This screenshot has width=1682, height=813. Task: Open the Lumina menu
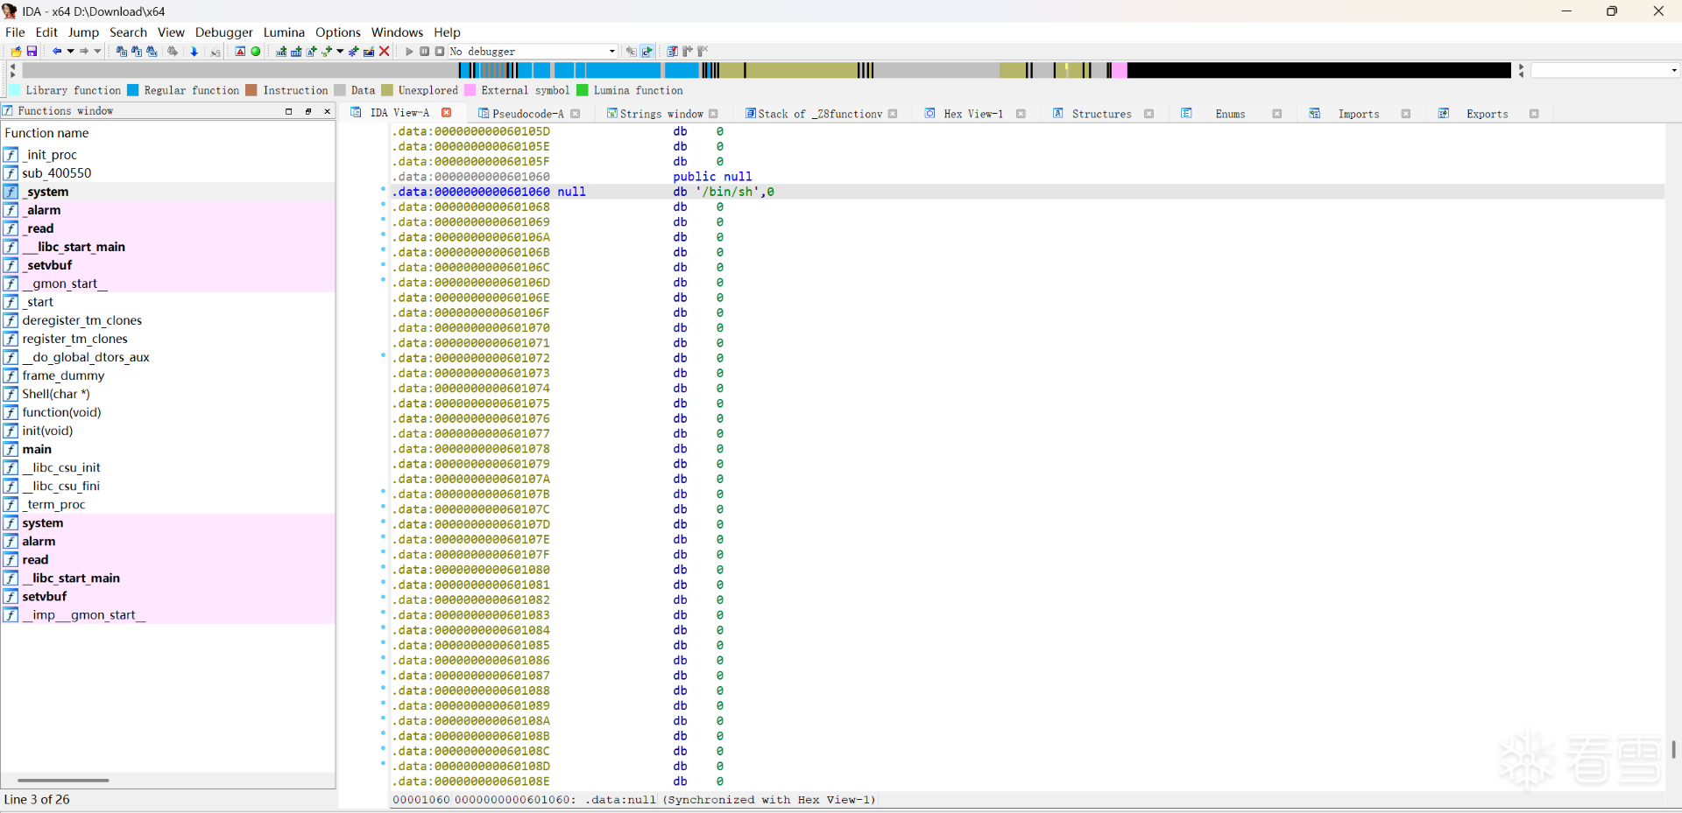coord(284,32)
